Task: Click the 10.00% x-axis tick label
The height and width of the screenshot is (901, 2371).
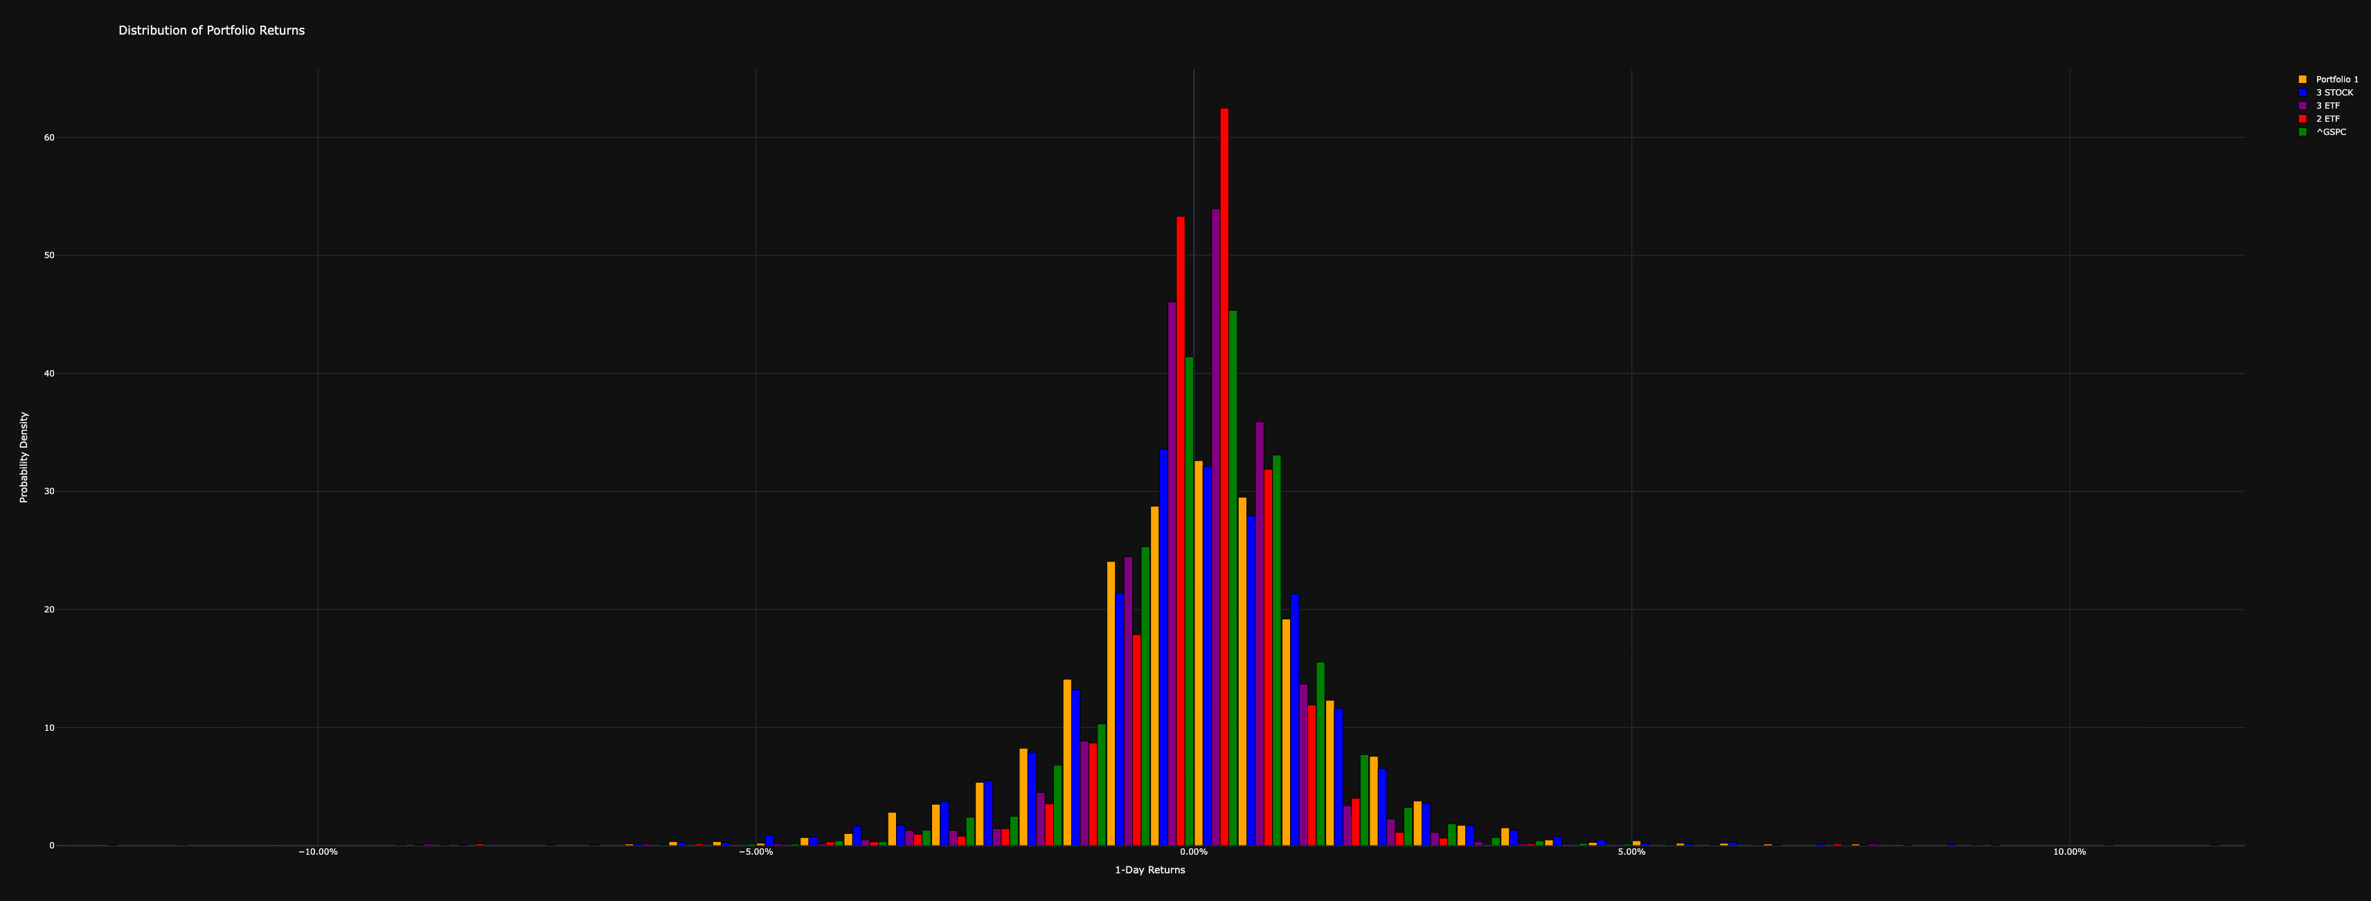Action: 2069,853
